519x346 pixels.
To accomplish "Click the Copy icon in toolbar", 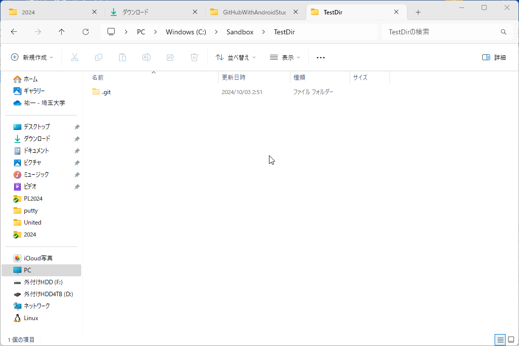I will (x=99, y=57).
